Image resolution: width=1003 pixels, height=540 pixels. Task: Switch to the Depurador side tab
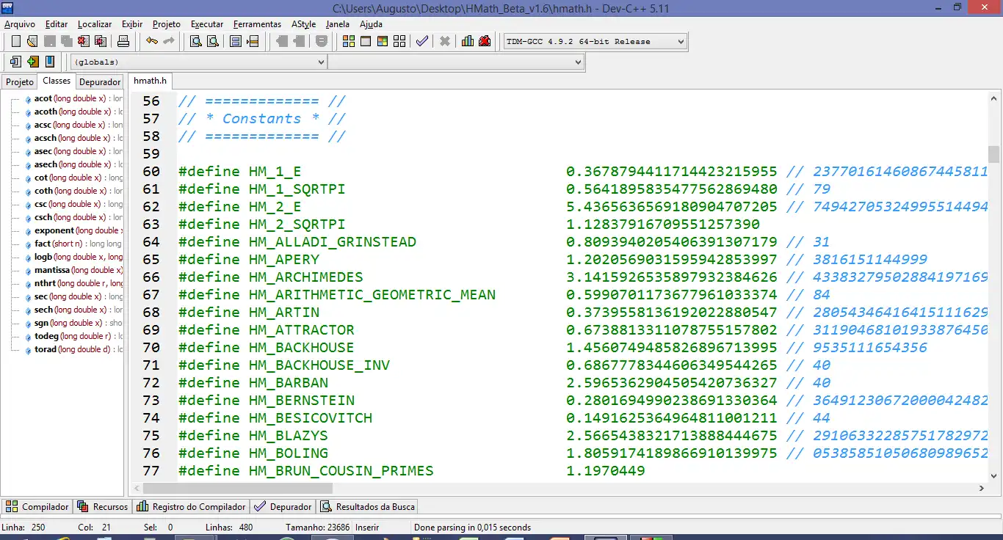point(100,82)
